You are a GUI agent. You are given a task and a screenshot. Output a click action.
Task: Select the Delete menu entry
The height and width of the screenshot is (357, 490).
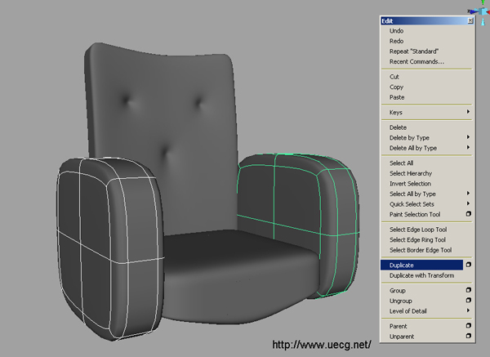[398, 127]
